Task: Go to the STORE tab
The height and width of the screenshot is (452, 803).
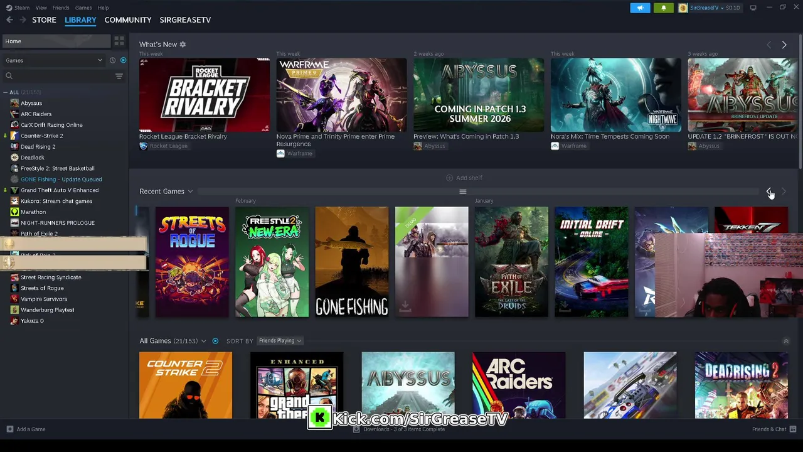Action: click(x=44, y=20)
